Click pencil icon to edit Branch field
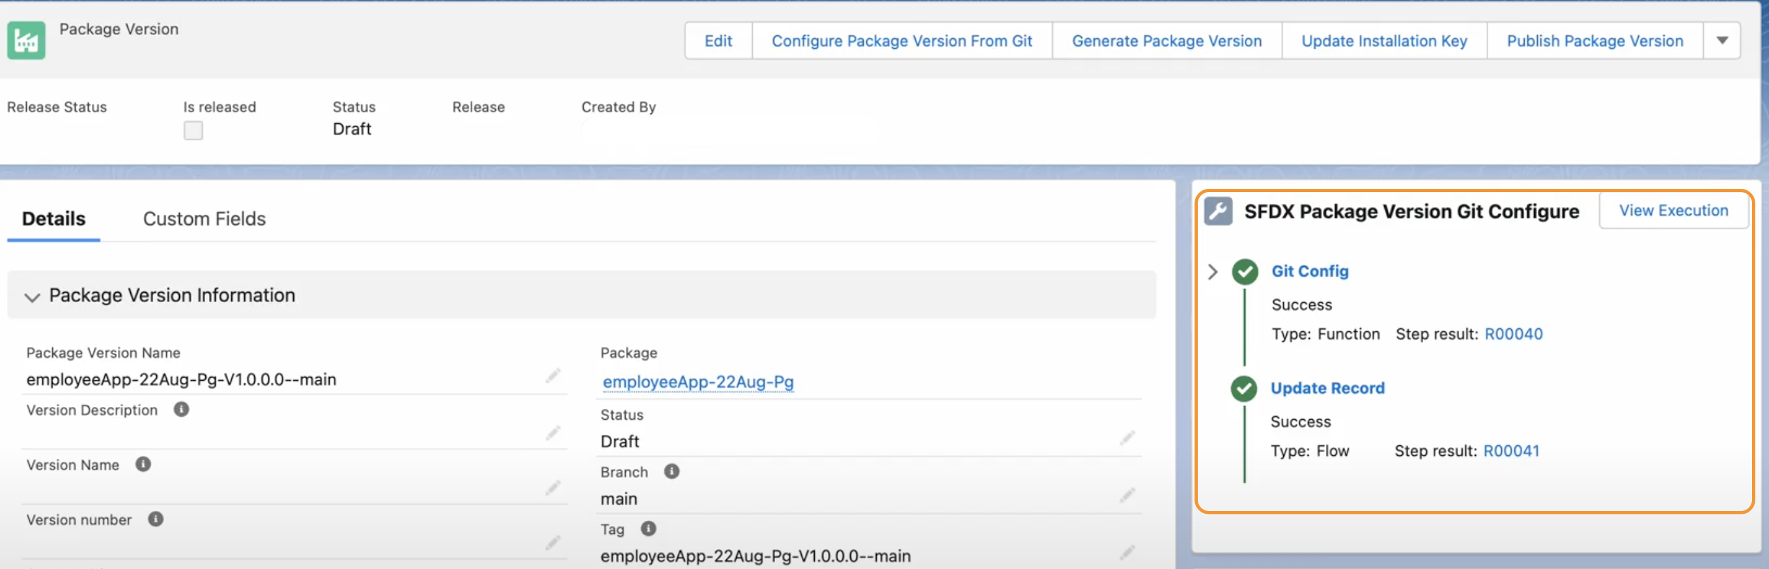Image resolution: width=1769 pixels, height=569 pixels. (x=1127, y=495)
